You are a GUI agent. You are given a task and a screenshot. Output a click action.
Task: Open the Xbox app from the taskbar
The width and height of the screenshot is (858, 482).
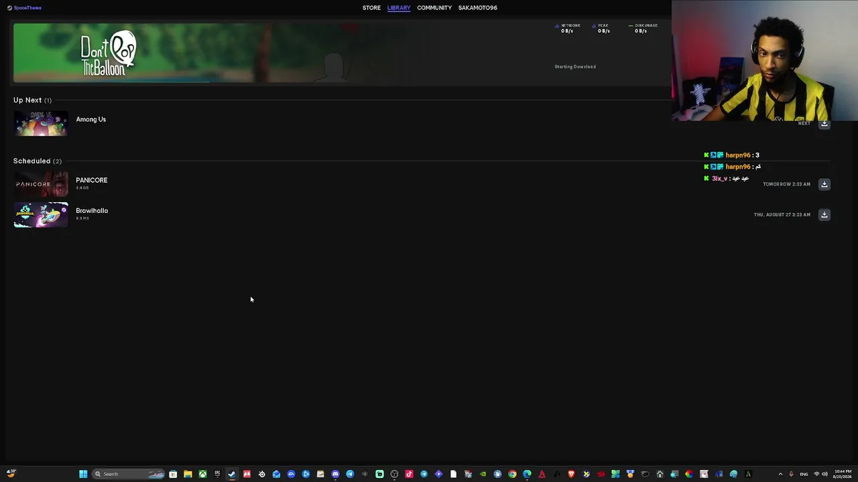click(x=202, y=474)
